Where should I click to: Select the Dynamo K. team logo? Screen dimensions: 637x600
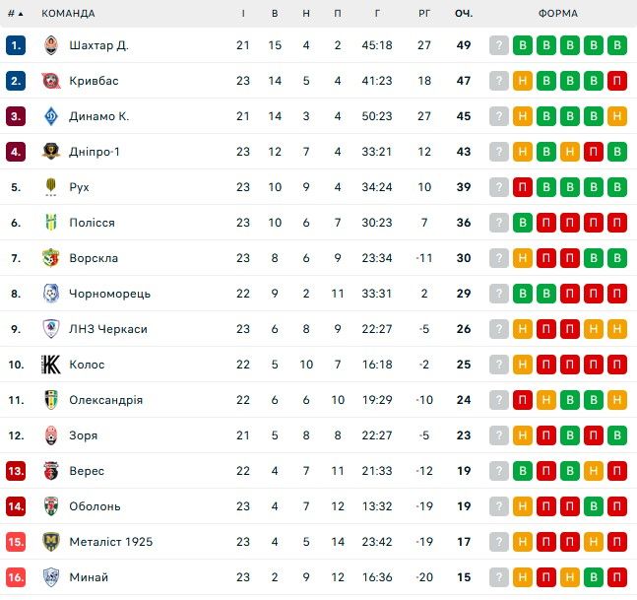[51, 116]
